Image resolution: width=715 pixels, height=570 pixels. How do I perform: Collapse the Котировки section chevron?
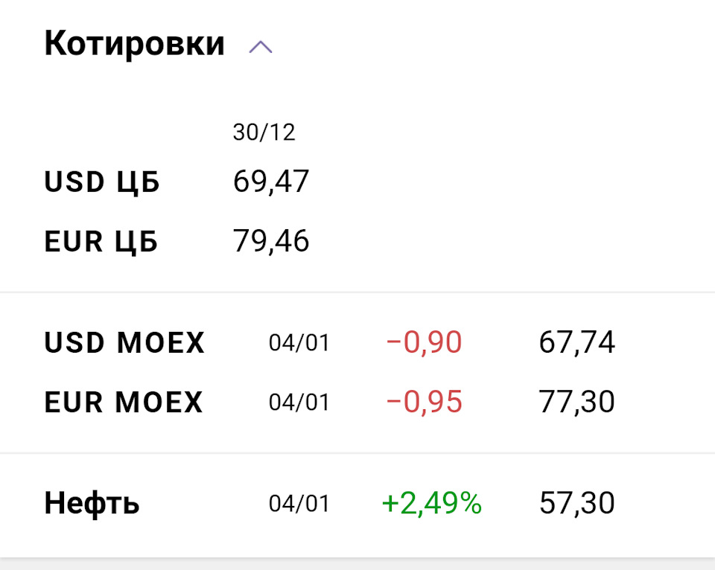pos(261,48)
